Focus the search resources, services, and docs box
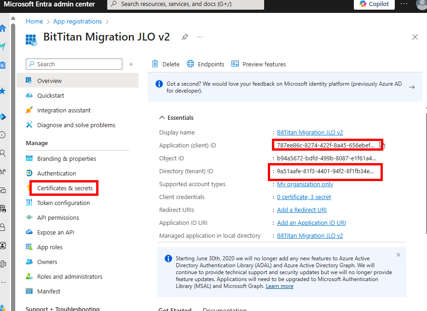This screenshot has height=311, width=427. tap(185, 4)
